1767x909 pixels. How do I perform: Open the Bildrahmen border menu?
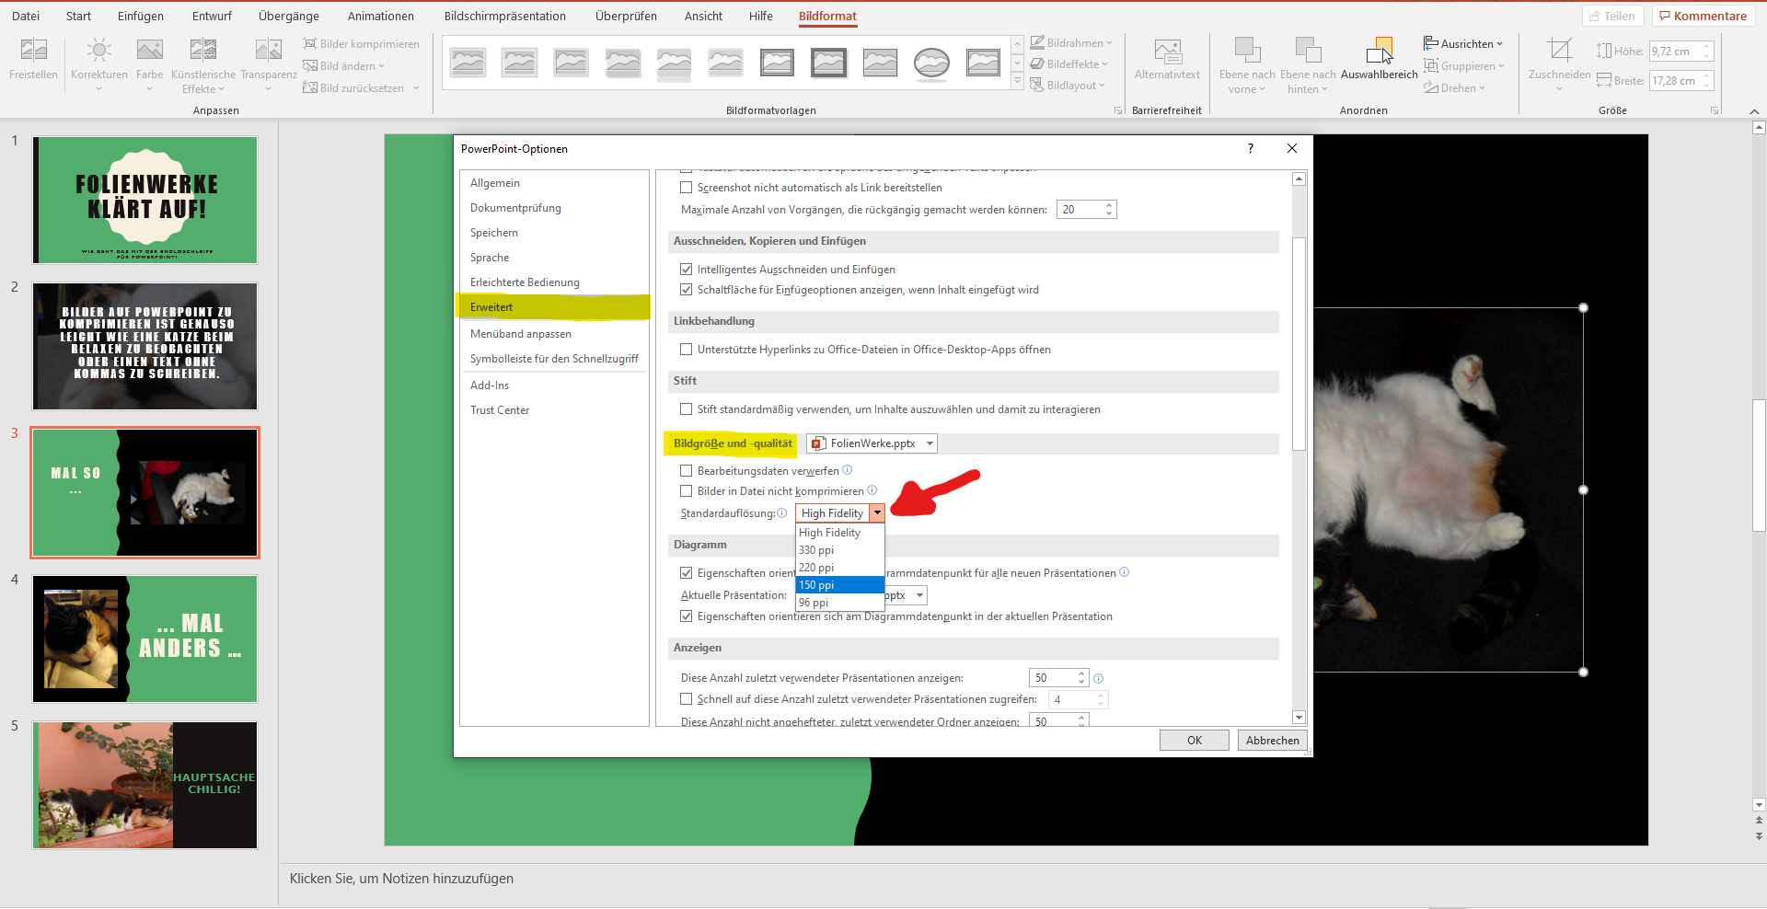click(x=1071, y=42)
